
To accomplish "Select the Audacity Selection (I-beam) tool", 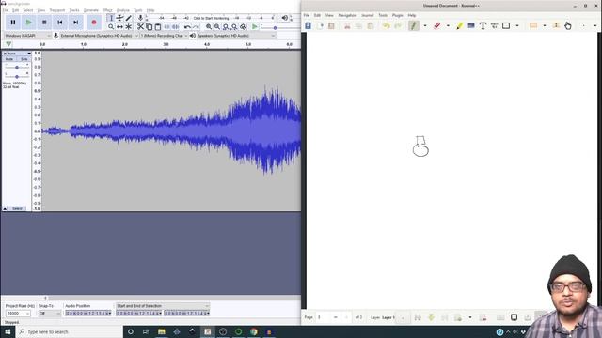I will click(111, 18).
